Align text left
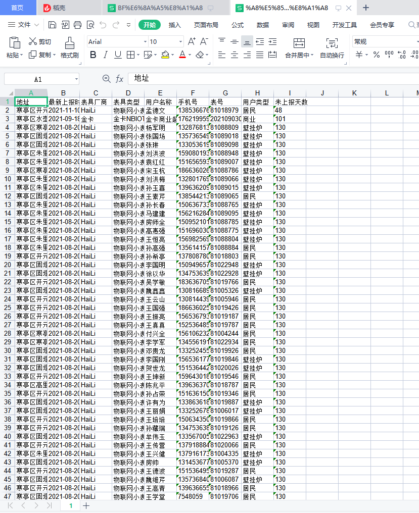The width and height of the screenshot is (419, 513). pyautogui.click(x=222, y=55)
